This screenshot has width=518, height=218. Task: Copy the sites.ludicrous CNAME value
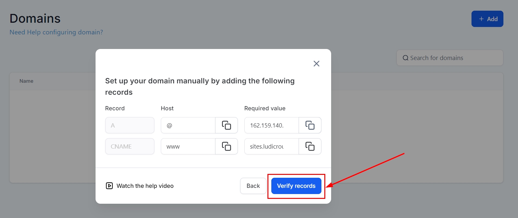point(310,146)
